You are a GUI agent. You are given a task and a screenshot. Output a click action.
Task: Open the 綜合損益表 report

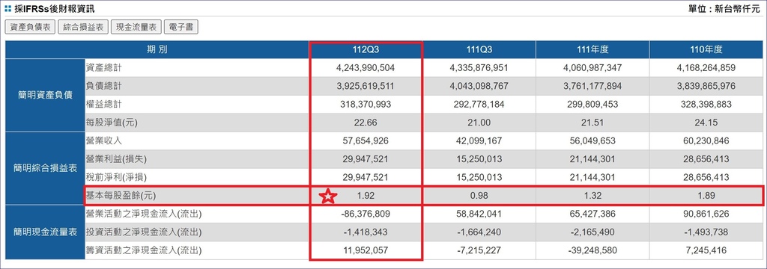[82, 28]
